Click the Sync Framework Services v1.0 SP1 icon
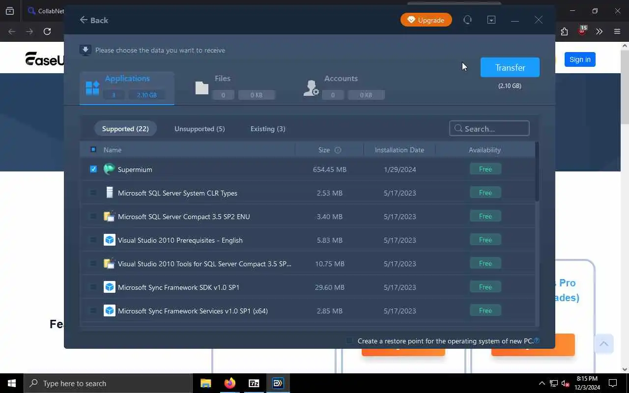The height and width of the screenshot is (393, 629). (109, 310)
